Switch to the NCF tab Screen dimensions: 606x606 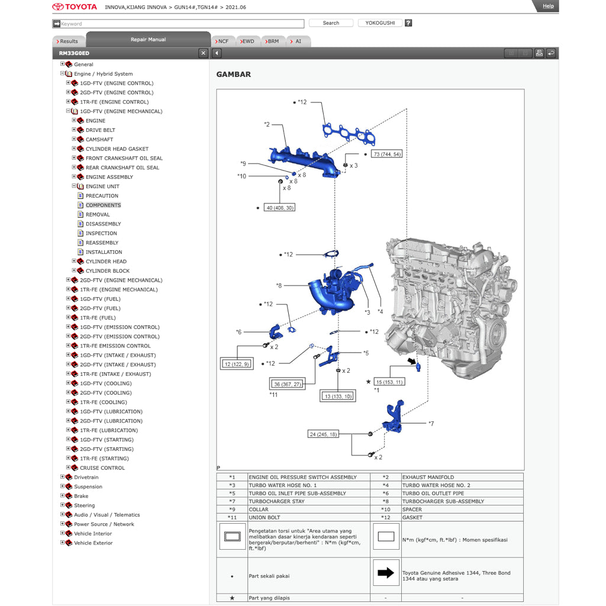point(222,41)
